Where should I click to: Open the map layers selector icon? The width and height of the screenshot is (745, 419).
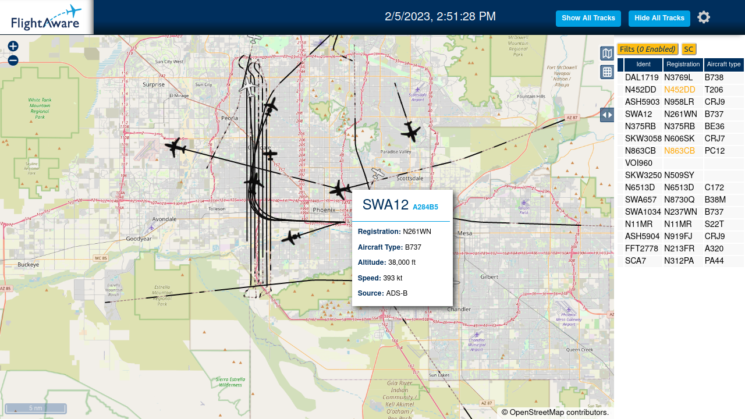pyautogui.click(x=607, y=54)
